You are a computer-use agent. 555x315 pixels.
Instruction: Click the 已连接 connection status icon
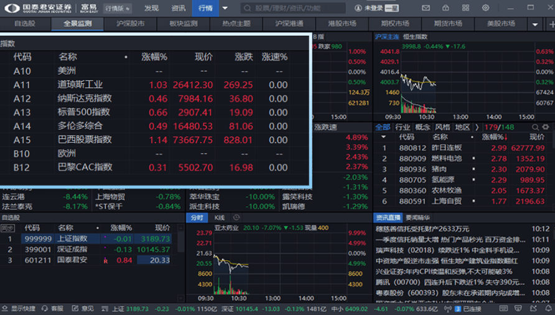click(x=457, y=309)
